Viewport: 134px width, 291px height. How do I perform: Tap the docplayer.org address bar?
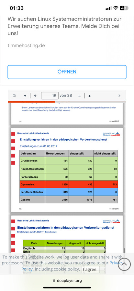(x=67, y=280)
